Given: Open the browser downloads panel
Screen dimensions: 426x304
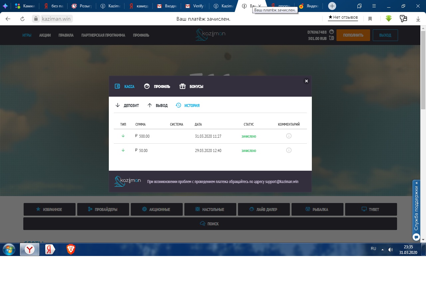Looking at the screenshot, I should coord(418,19).
